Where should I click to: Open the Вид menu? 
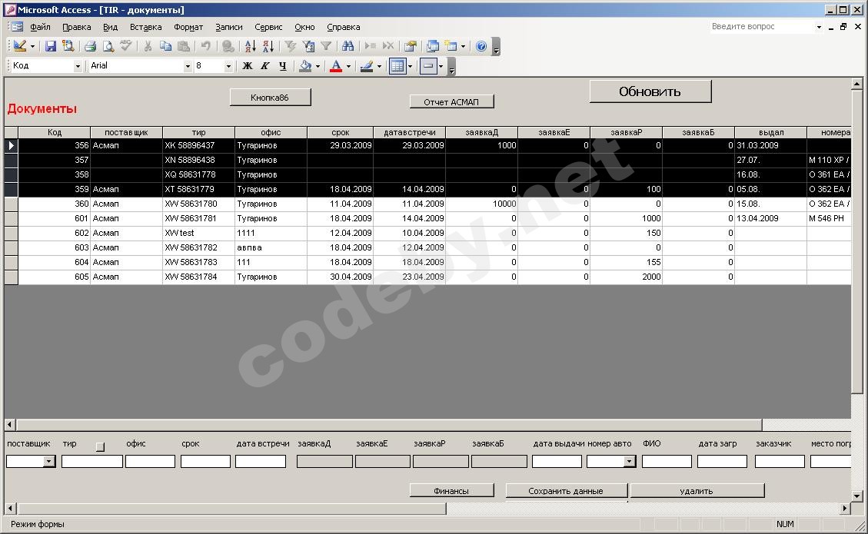click(x=110, y=27)
